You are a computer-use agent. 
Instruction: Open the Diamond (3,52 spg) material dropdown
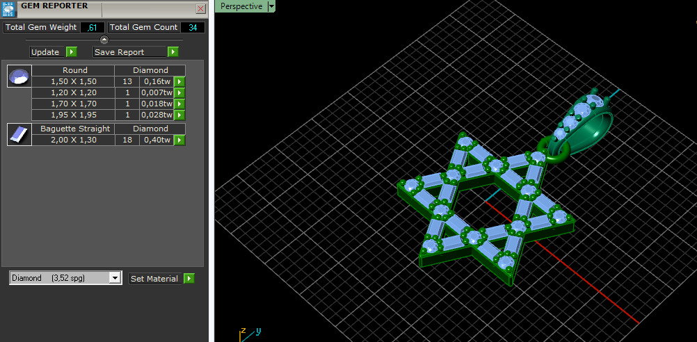[115, 278]
